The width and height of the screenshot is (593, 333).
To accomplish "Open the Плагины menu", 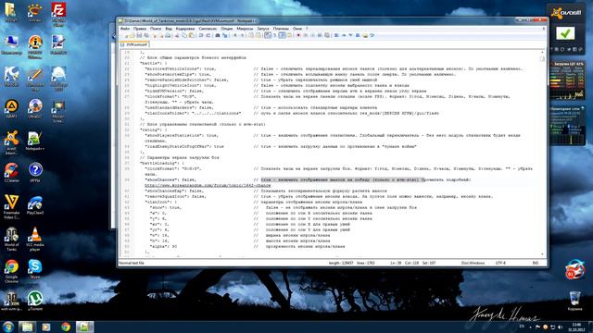I will [x=281, y=29].
